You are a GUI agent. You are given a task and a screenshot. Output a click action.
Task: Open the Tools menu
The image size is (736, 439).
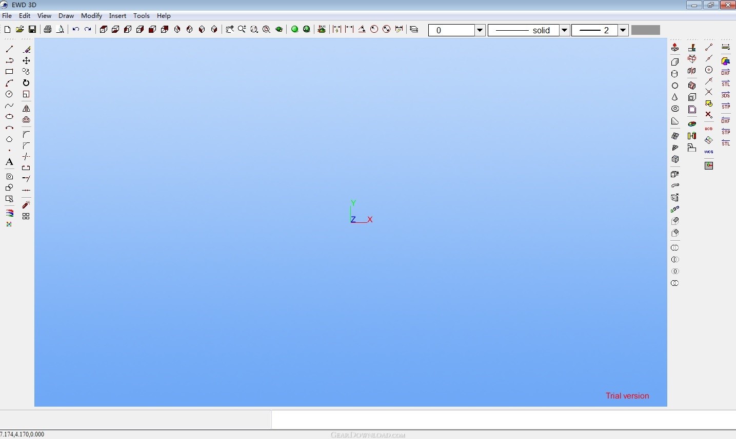pyautogui.click(x=142, y=16)
